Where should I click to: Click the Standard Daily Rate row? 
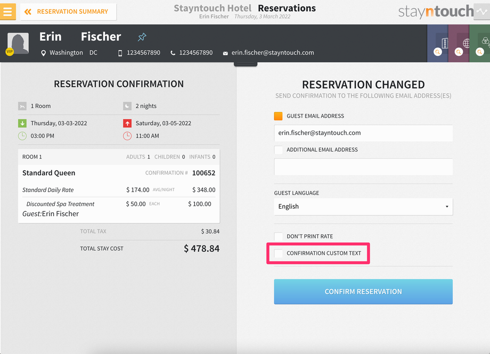pyautogui.click(x=119, y=190)
